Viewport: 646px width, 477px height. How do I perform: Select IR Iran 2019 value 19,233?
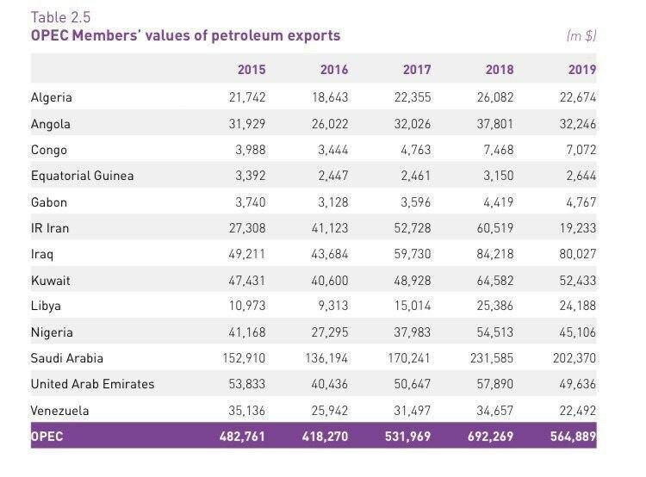point(578,228)
